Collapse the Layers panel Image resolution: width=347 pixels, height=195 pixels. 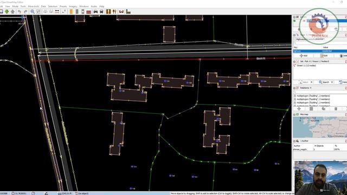(x=294, y=17)
